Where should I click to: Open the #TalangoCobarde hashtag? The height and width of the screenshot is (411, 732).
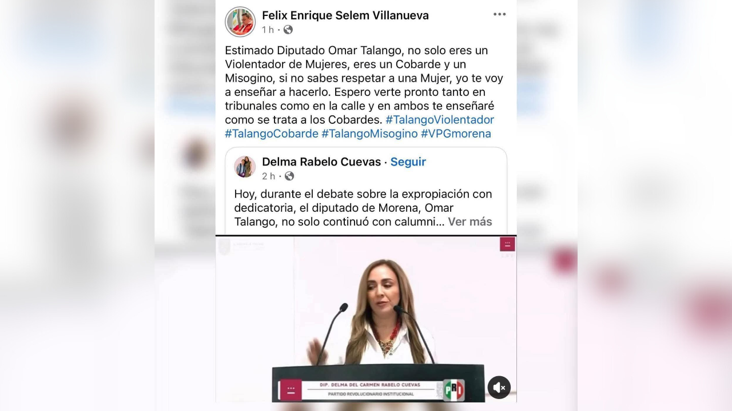[x=272, y=134]
